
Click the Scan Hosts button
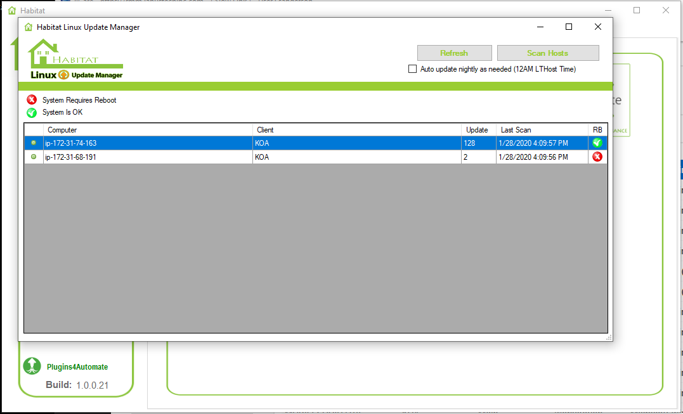(x=548, y=53)
